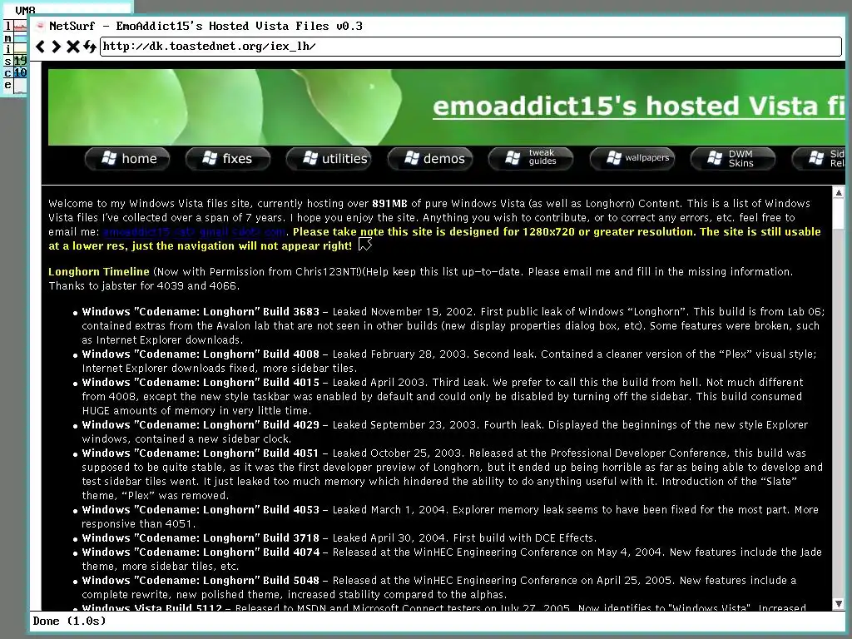Go back with the NetSurf back arrow
852x639 pixels.
(x=40, y=47)
